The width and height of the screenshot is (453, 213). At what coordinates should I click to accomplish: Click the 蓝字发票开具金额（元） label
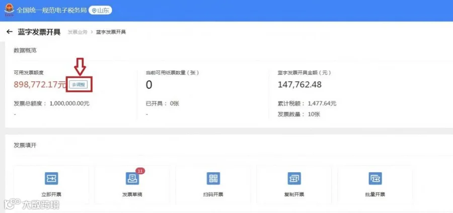click(304, 73)
